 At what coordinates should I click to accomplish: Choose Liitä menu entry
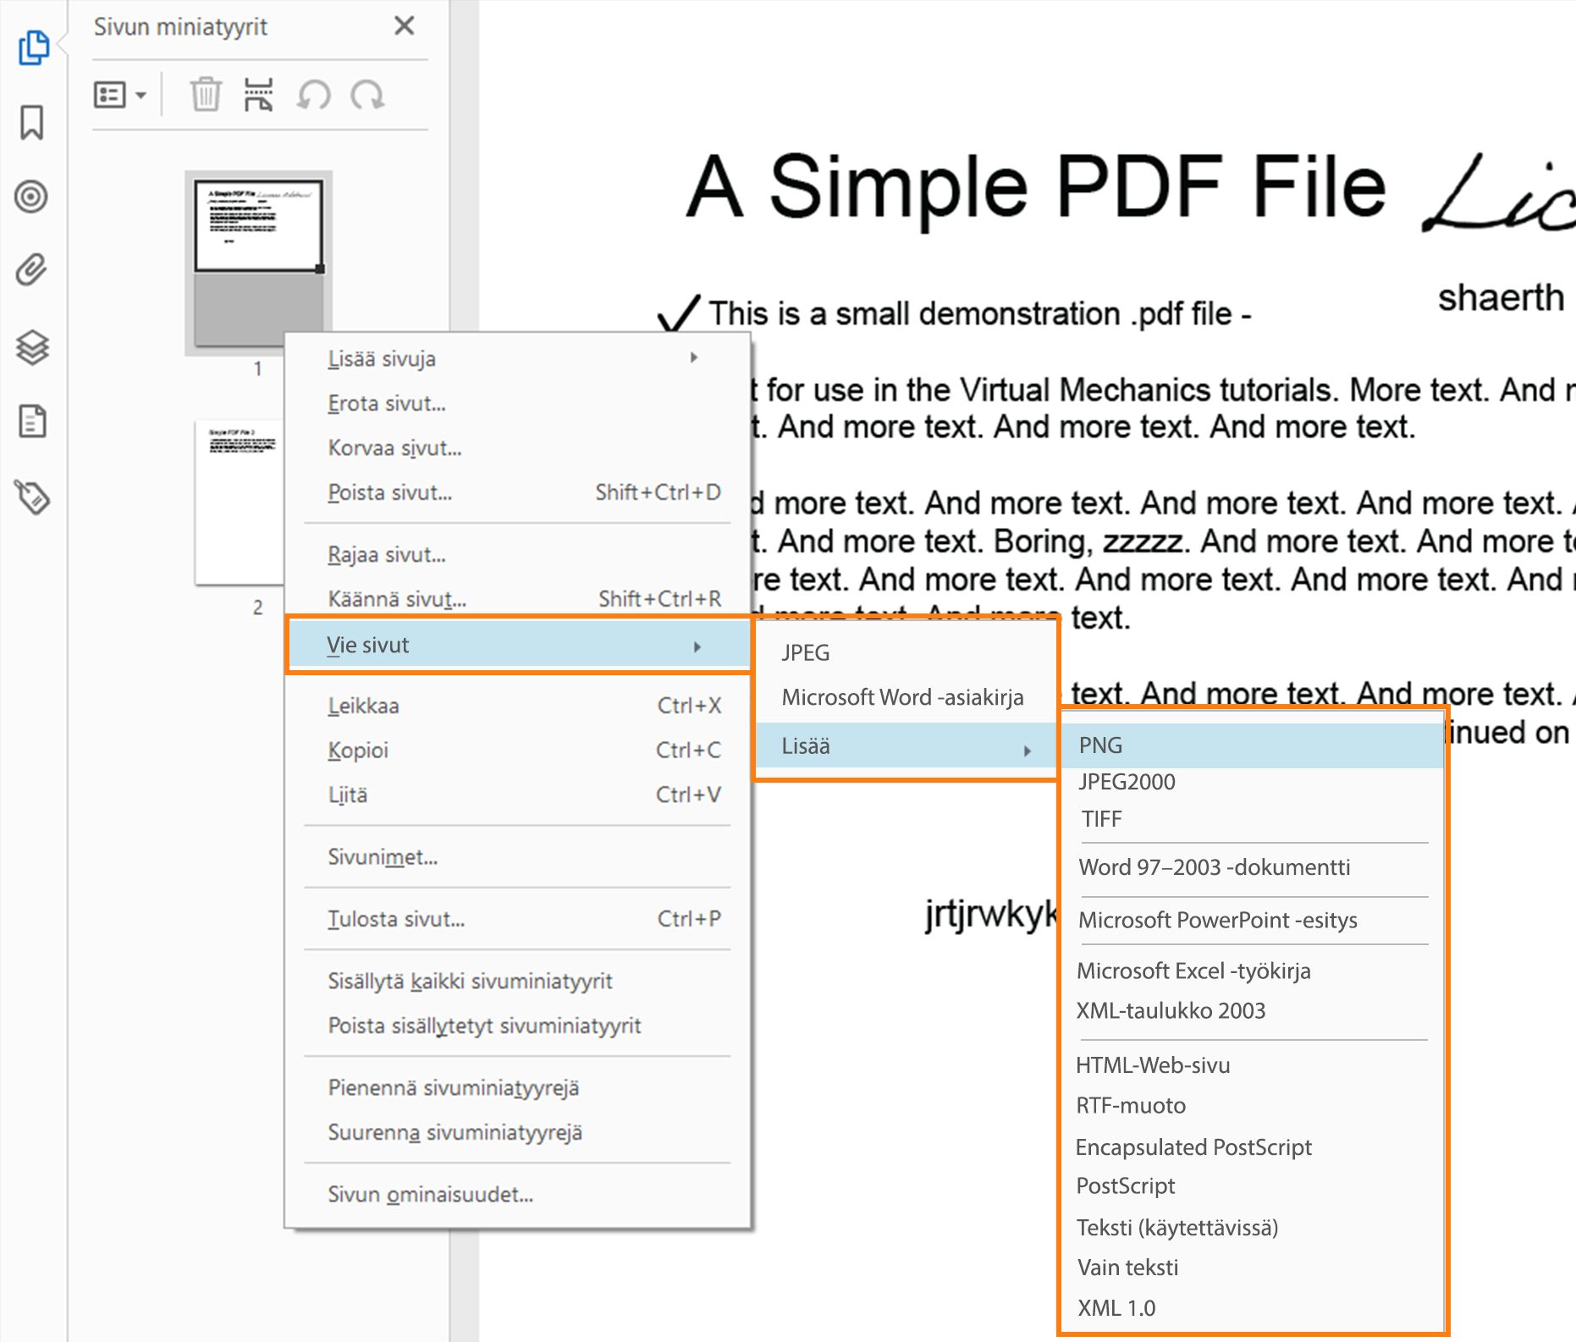pyautogui.click(x=517, y=795)
